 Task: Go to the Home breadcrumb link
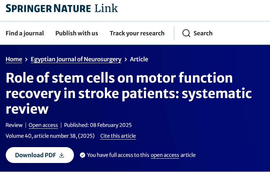point(14,59)
